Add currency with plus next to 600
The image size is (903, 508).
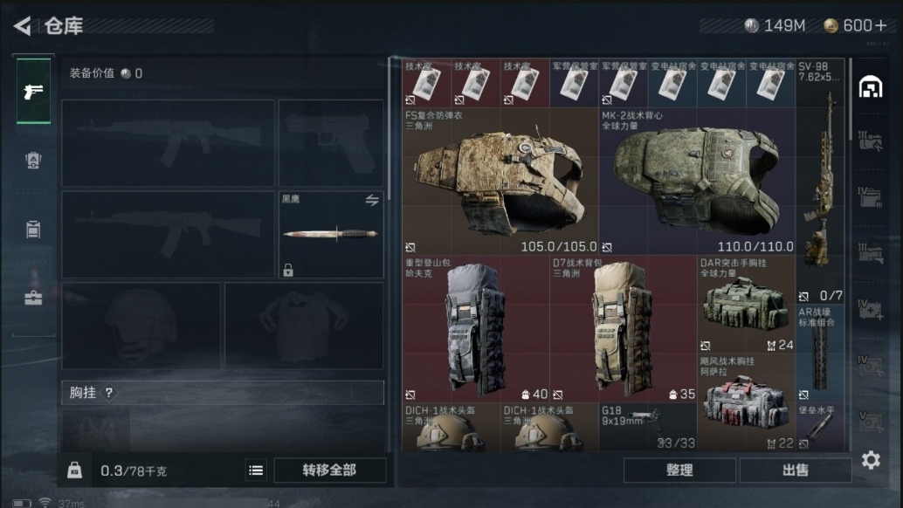click(x=880, y=25)
